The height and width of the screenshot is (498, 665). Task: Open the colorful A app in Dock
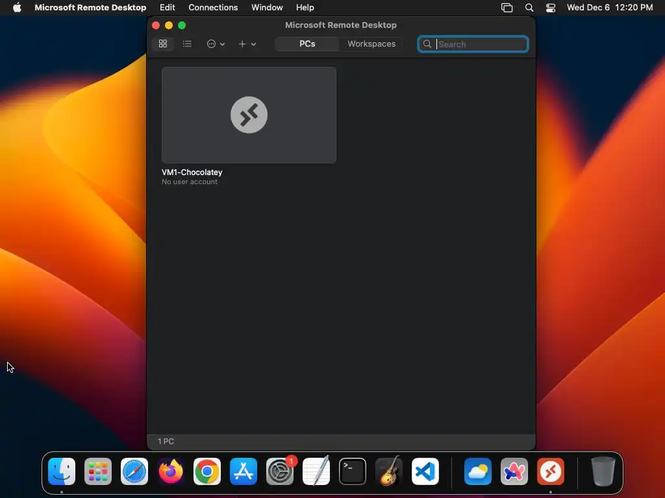514,471
